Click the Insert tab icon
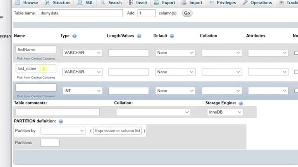Viewport: 298px width, 167px height. pyautogui.click(x=131, y=2)
